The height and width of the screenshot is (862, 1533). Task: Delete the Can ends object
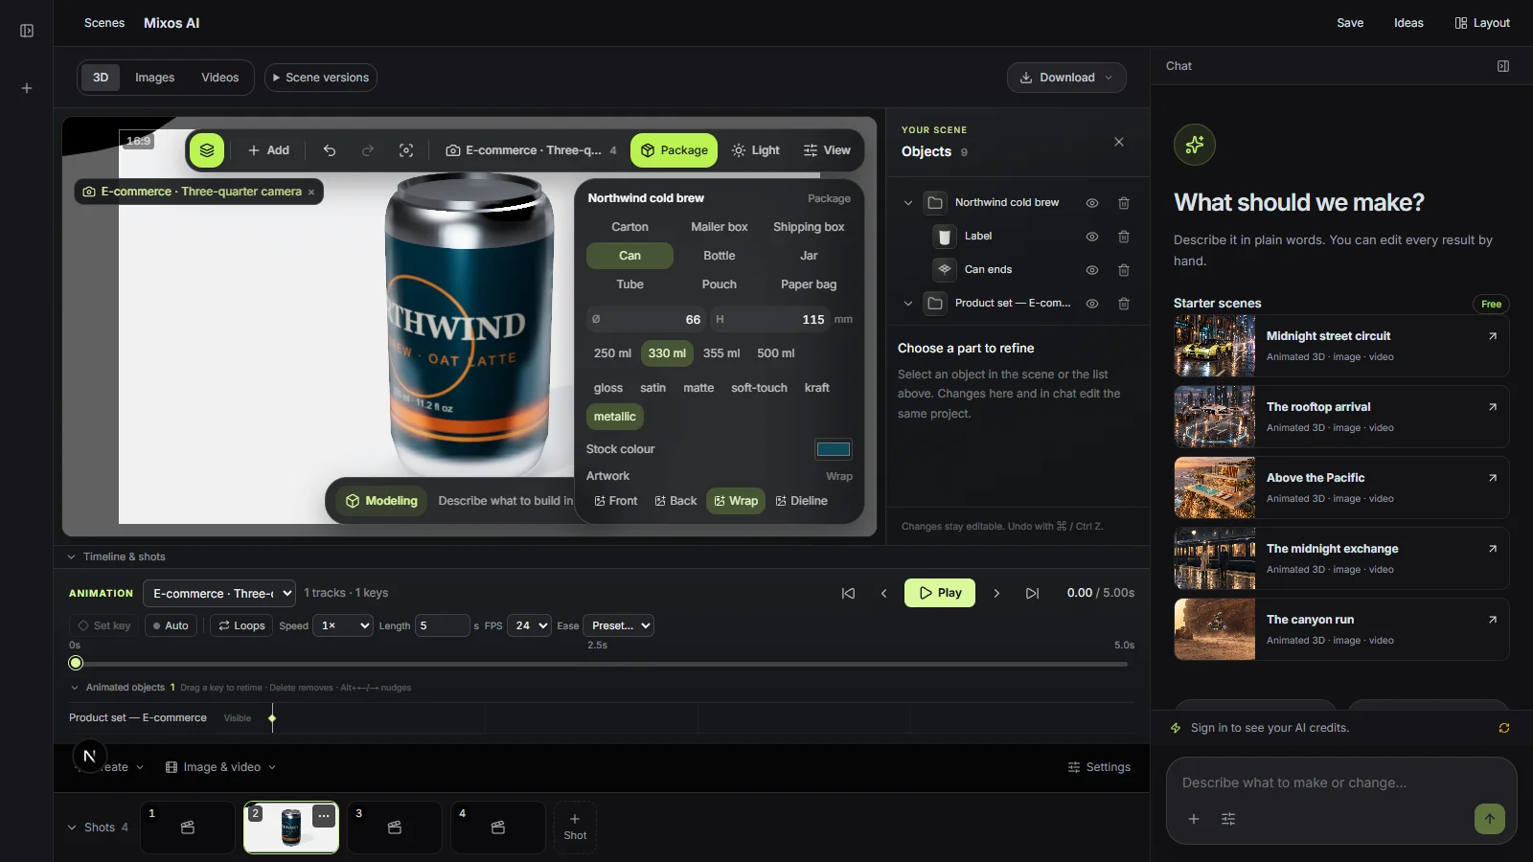[1124, 270]
